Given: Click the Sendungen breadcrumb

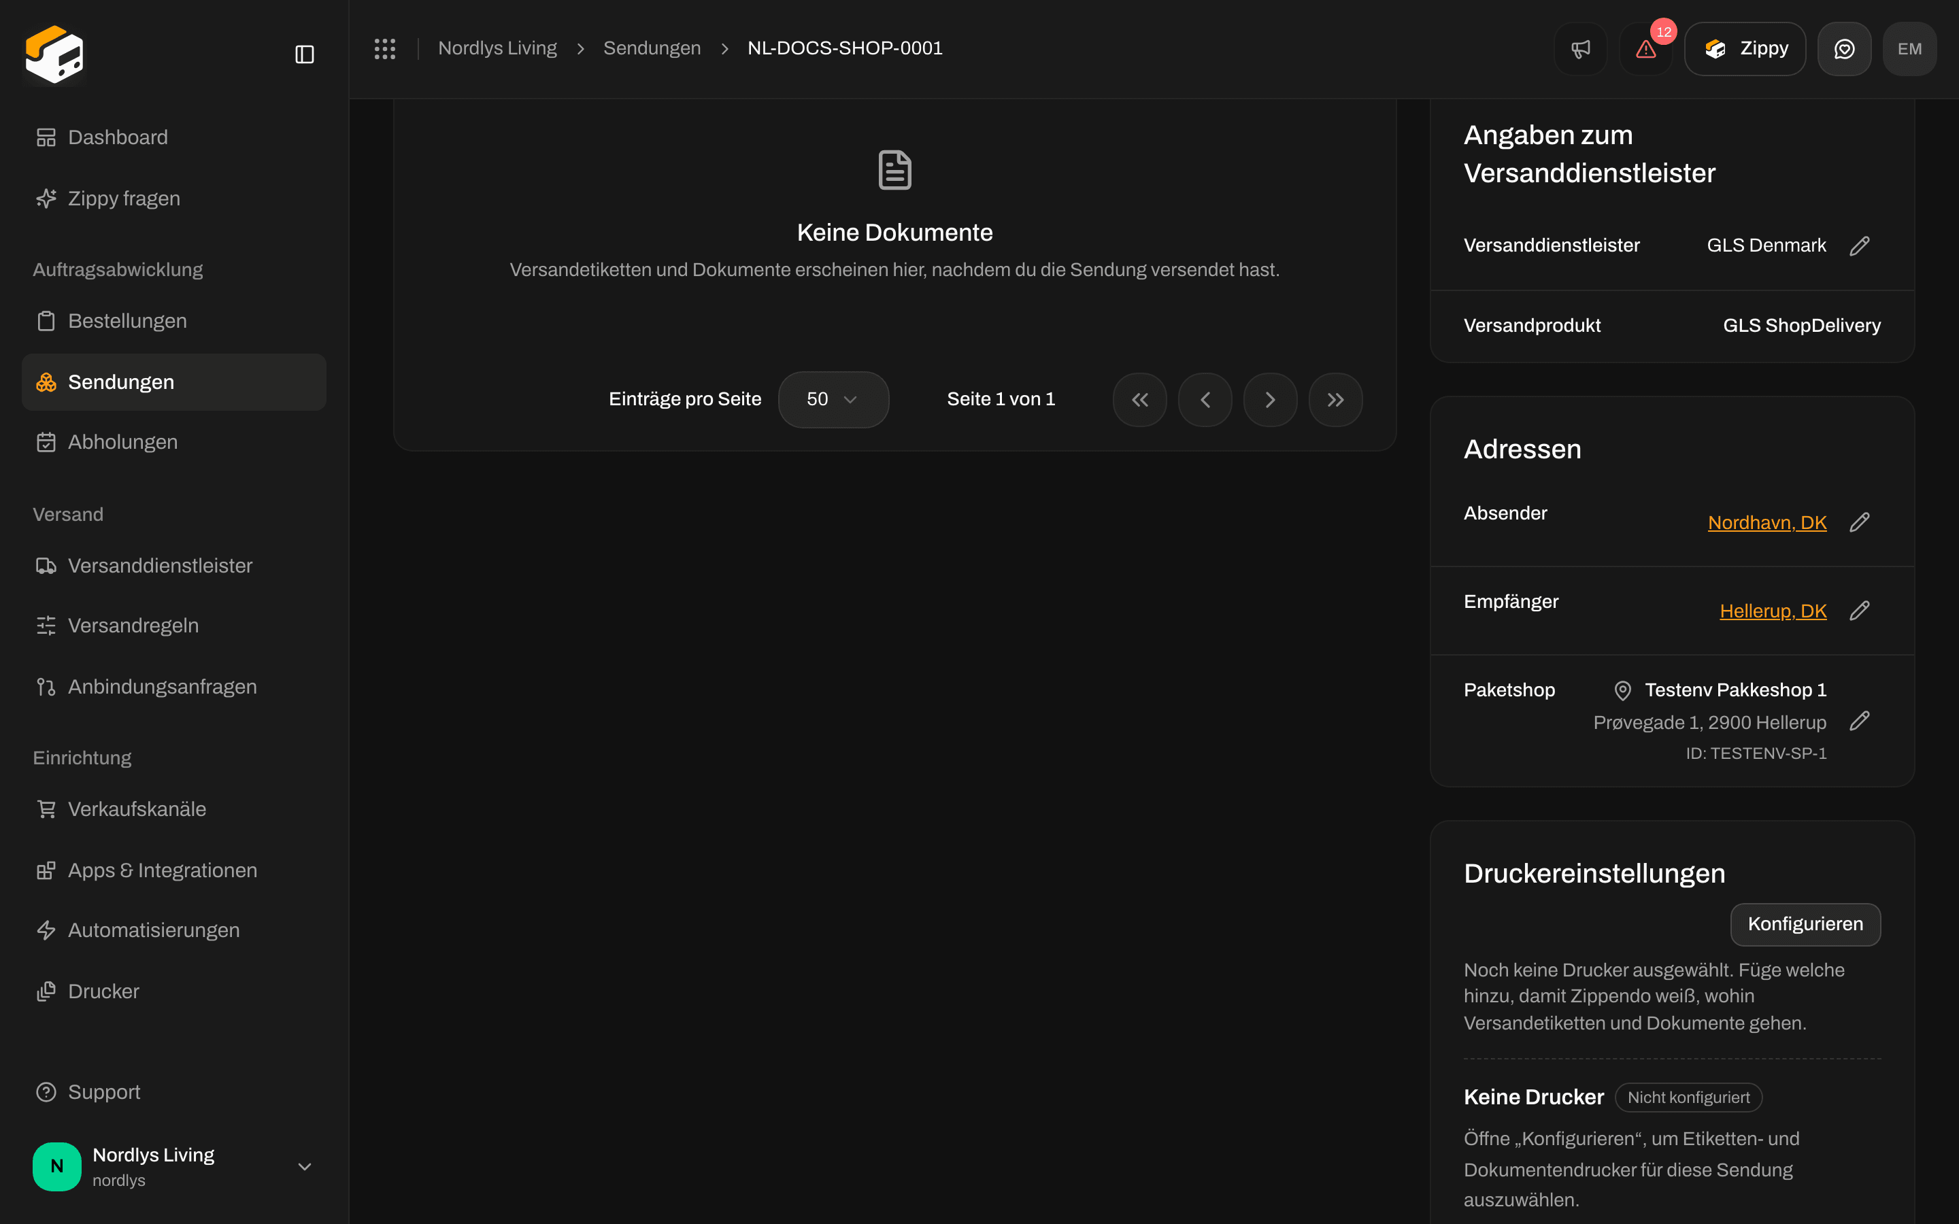Looking at the screenshot, I should pyautogui.click(x=652, y=48).
